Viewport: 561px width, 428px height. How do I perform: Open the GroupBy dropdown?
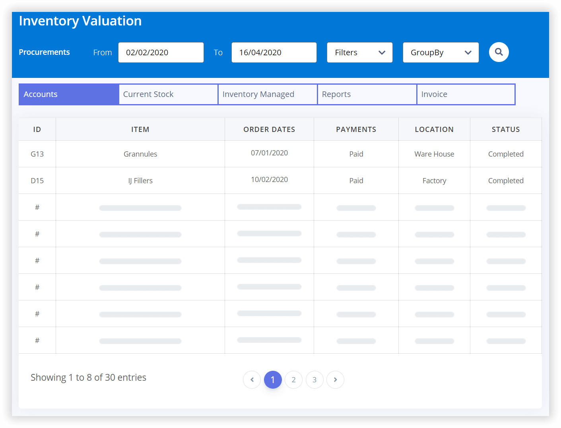tap(441, 52)
